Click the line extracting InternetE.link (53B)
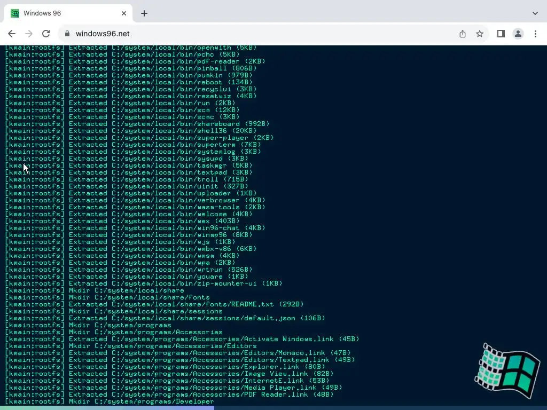Image resolution: width=547 pixels, height=410 pixels. pyautogui.click(x=167, y=381)
